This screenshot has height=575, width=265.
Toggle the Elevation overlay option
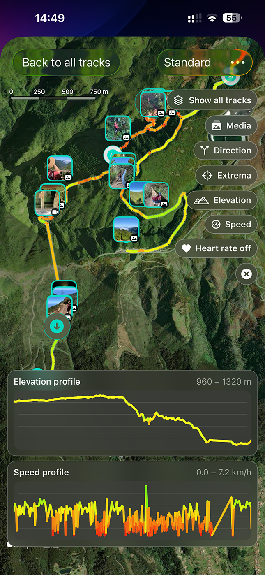[x=222, y=200]
